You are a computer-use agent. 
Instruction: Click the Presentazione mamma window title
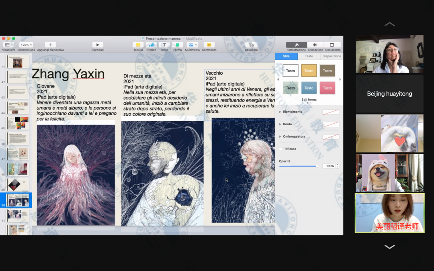163,39
